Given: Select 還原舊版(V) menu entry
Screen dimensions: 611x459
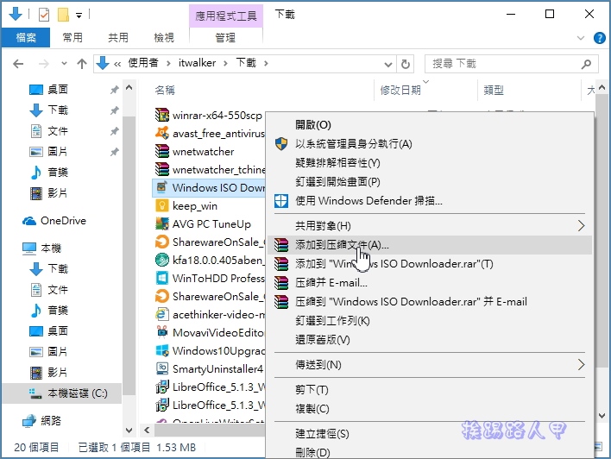Looking at the screenshot, I should 430,340.
